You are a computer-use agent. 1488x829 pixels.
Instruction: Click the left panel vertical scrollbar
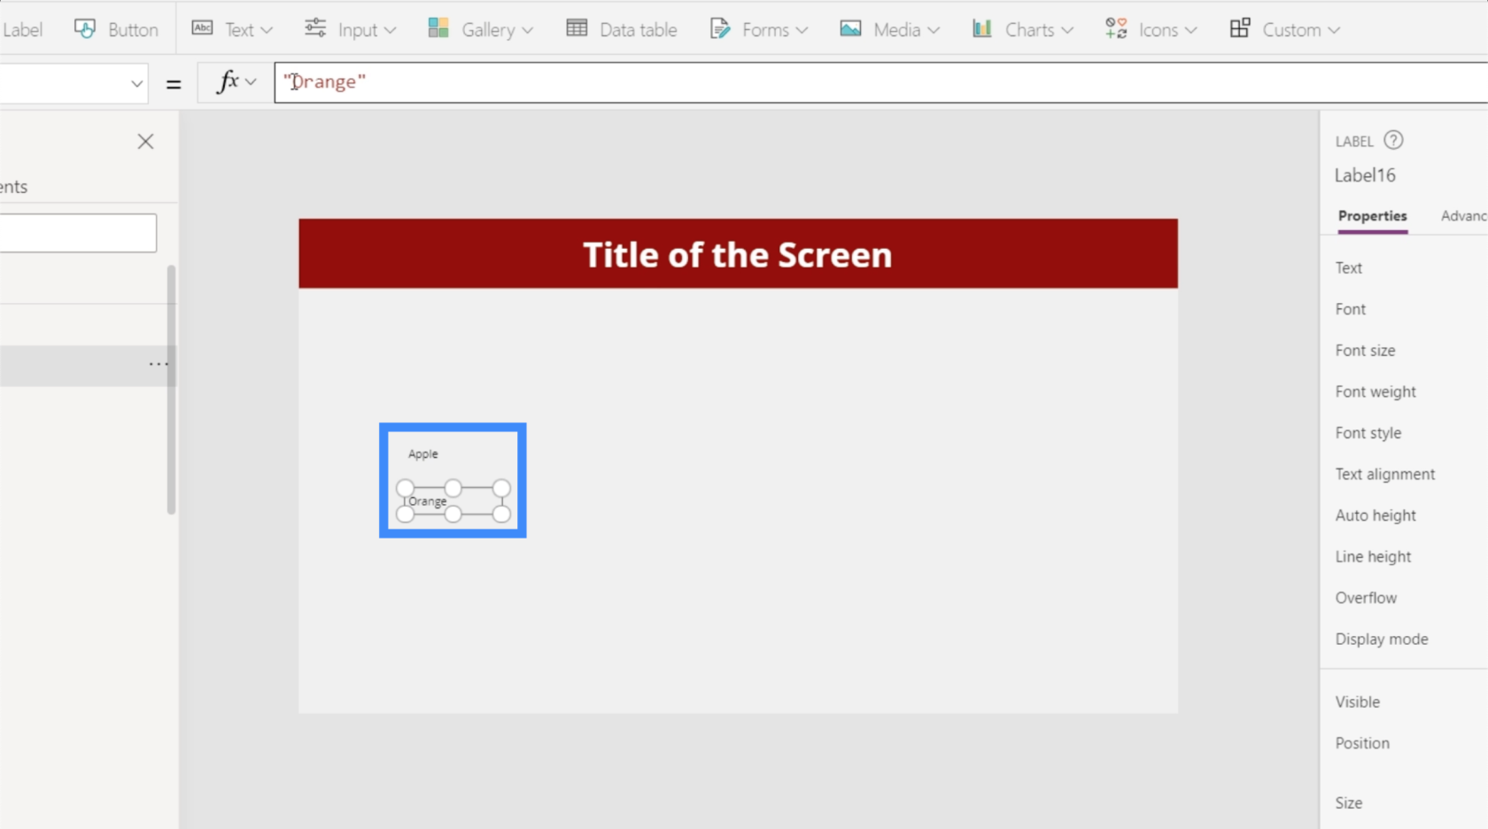click(x=171, y=389)
